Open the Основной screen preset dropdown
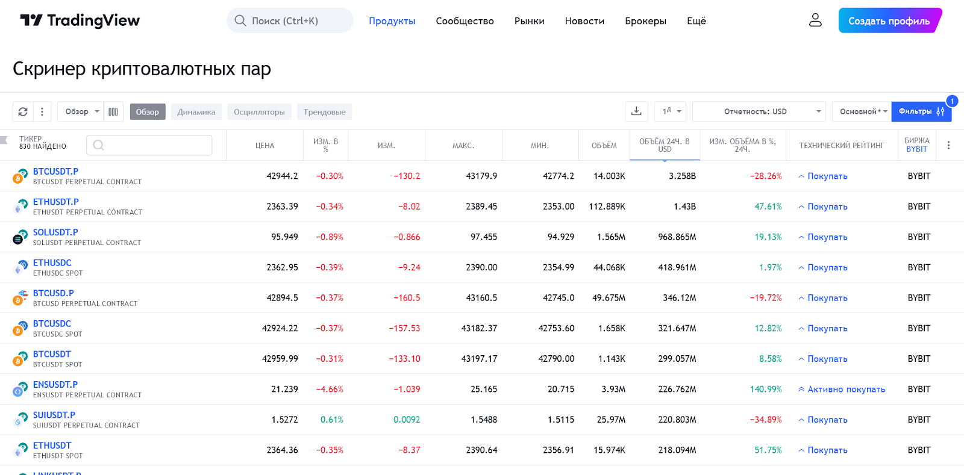The width and height of the screenshot is (964, 475). pos(862,111)
